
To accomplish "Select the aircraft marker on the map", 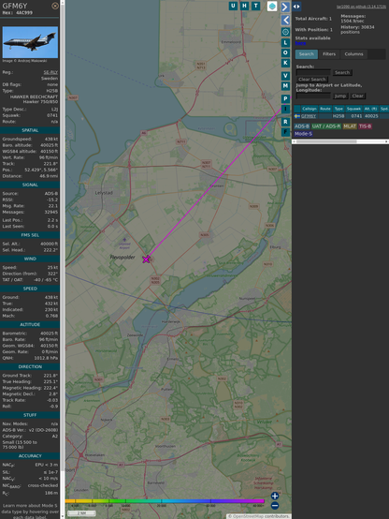I will (x=146, y=259).
